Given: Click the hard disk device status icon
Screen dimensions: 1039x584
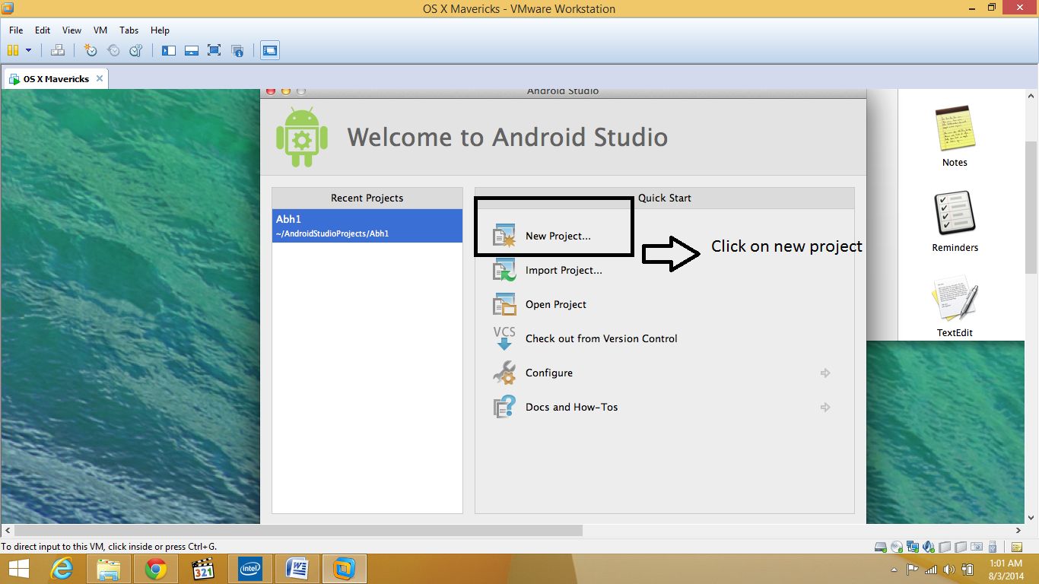Looking at the screenshot, I should click(880, 547).
